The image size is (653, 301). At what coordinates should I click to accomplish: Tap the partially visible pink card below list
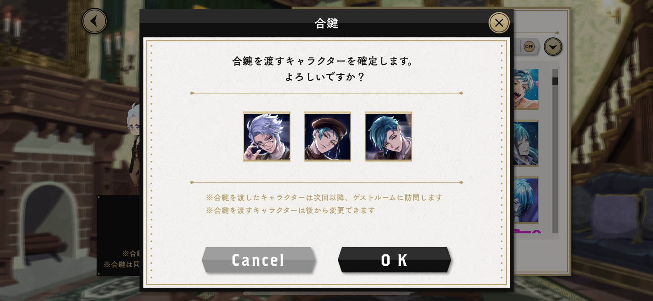tap(527, 231)
